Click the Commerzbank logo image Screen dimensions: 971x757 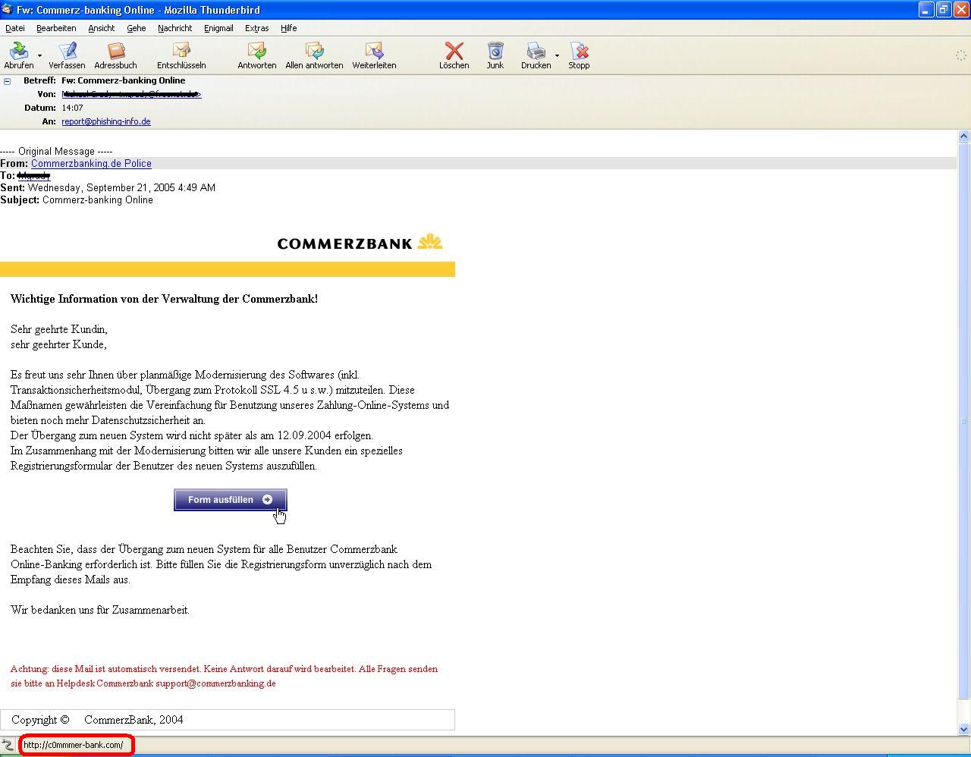click(x=360, y=243)
